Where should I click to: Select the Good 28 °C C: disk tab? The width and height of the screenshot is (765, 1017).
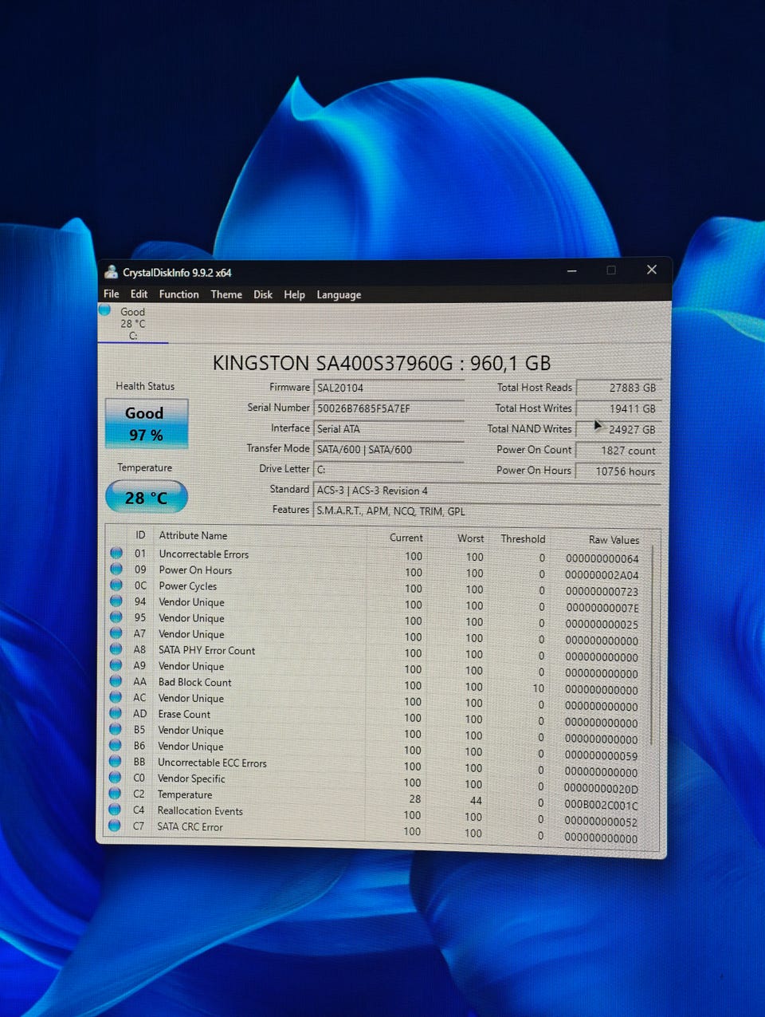pyautogui.click(x=132, y=323)
